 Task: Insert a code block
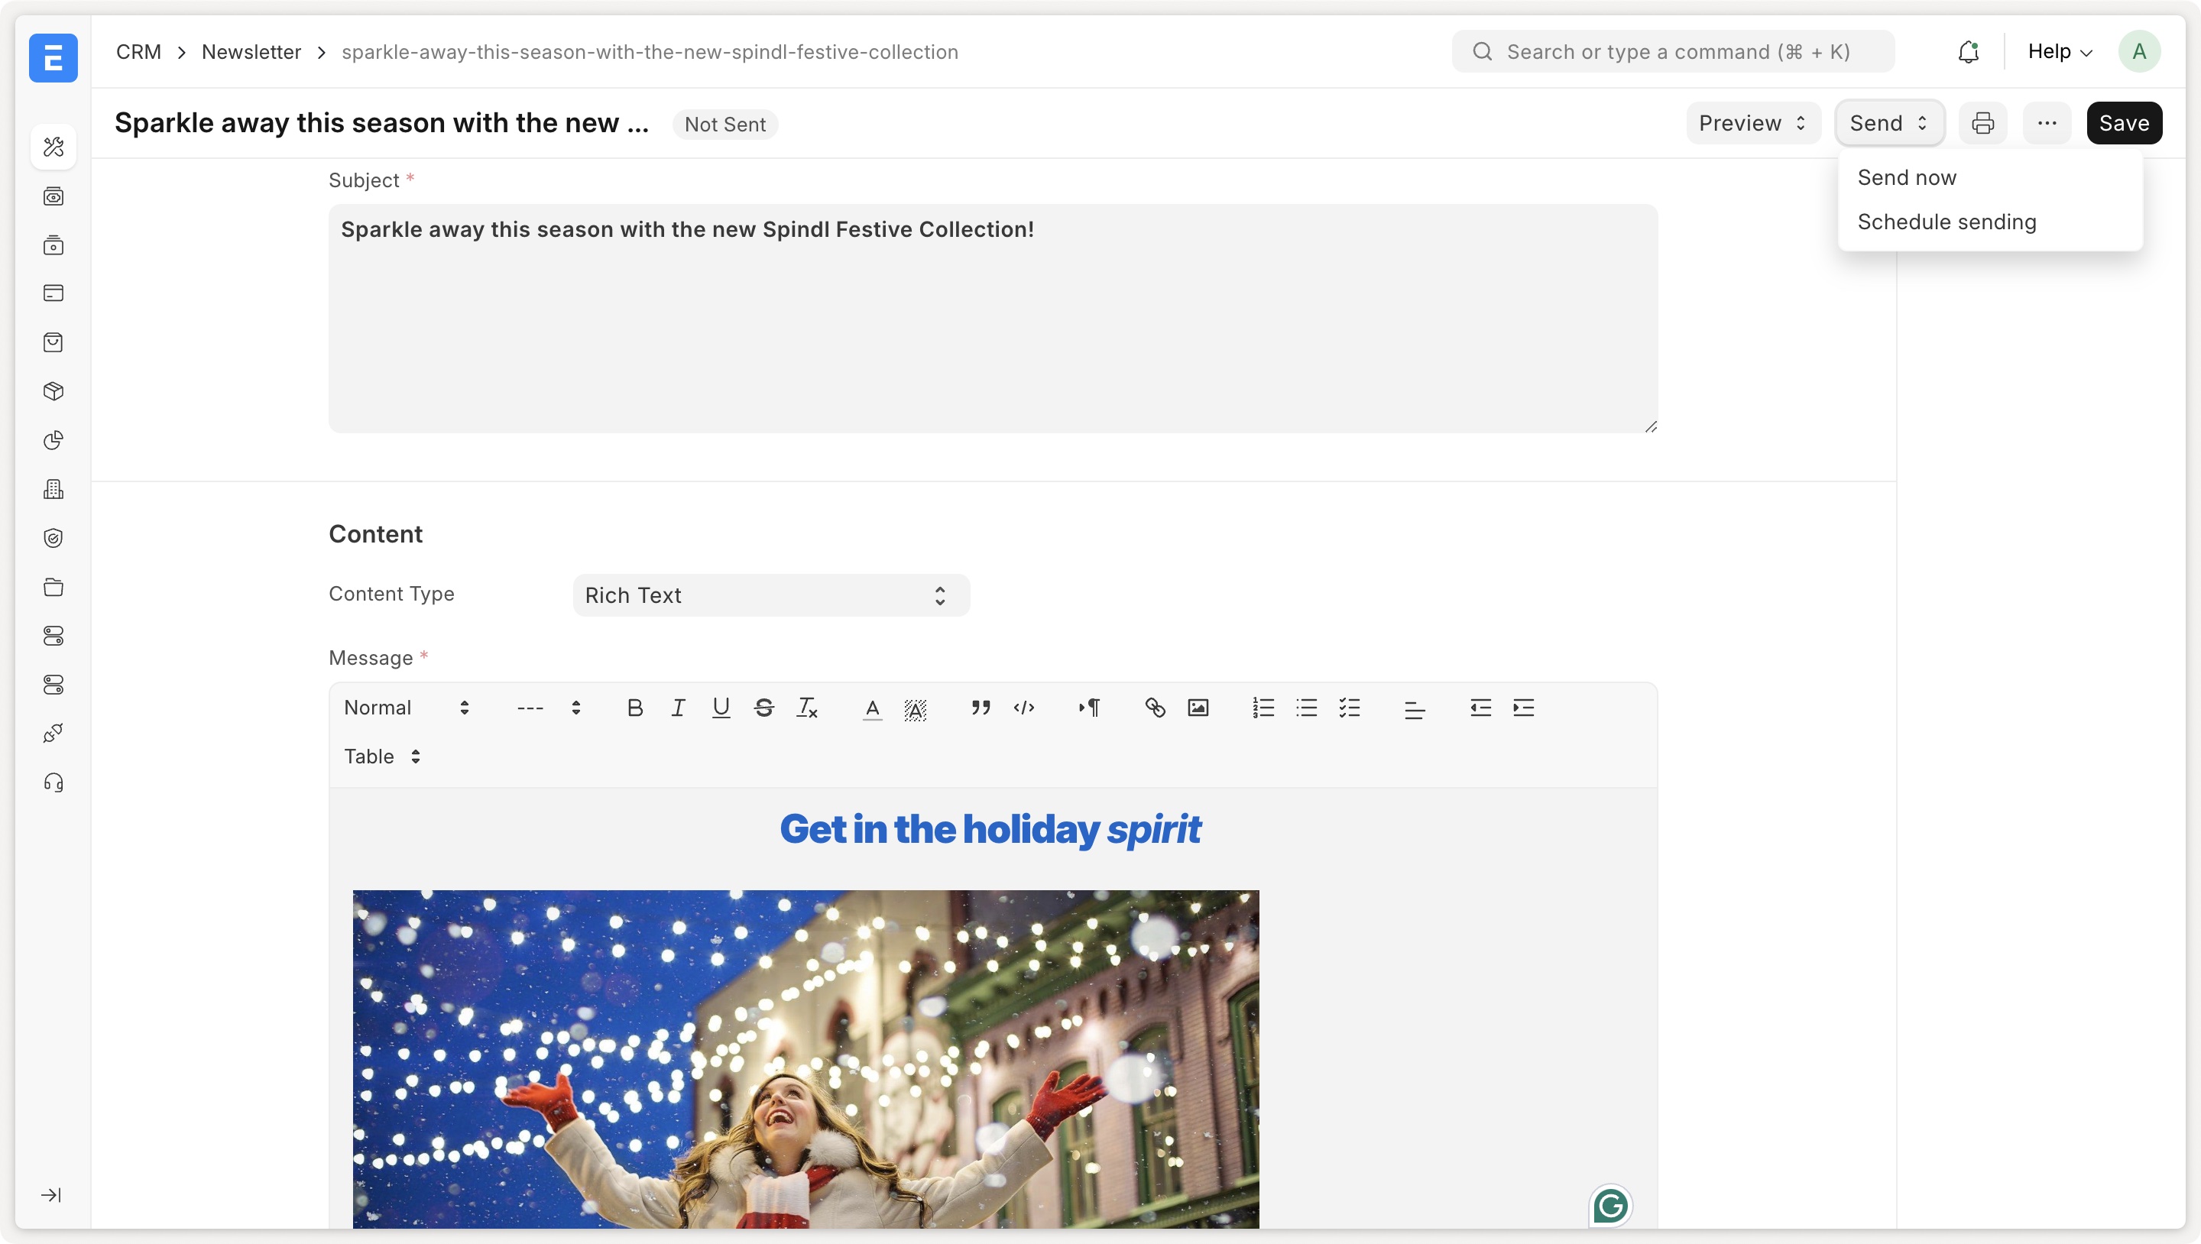click(1023, 708)
